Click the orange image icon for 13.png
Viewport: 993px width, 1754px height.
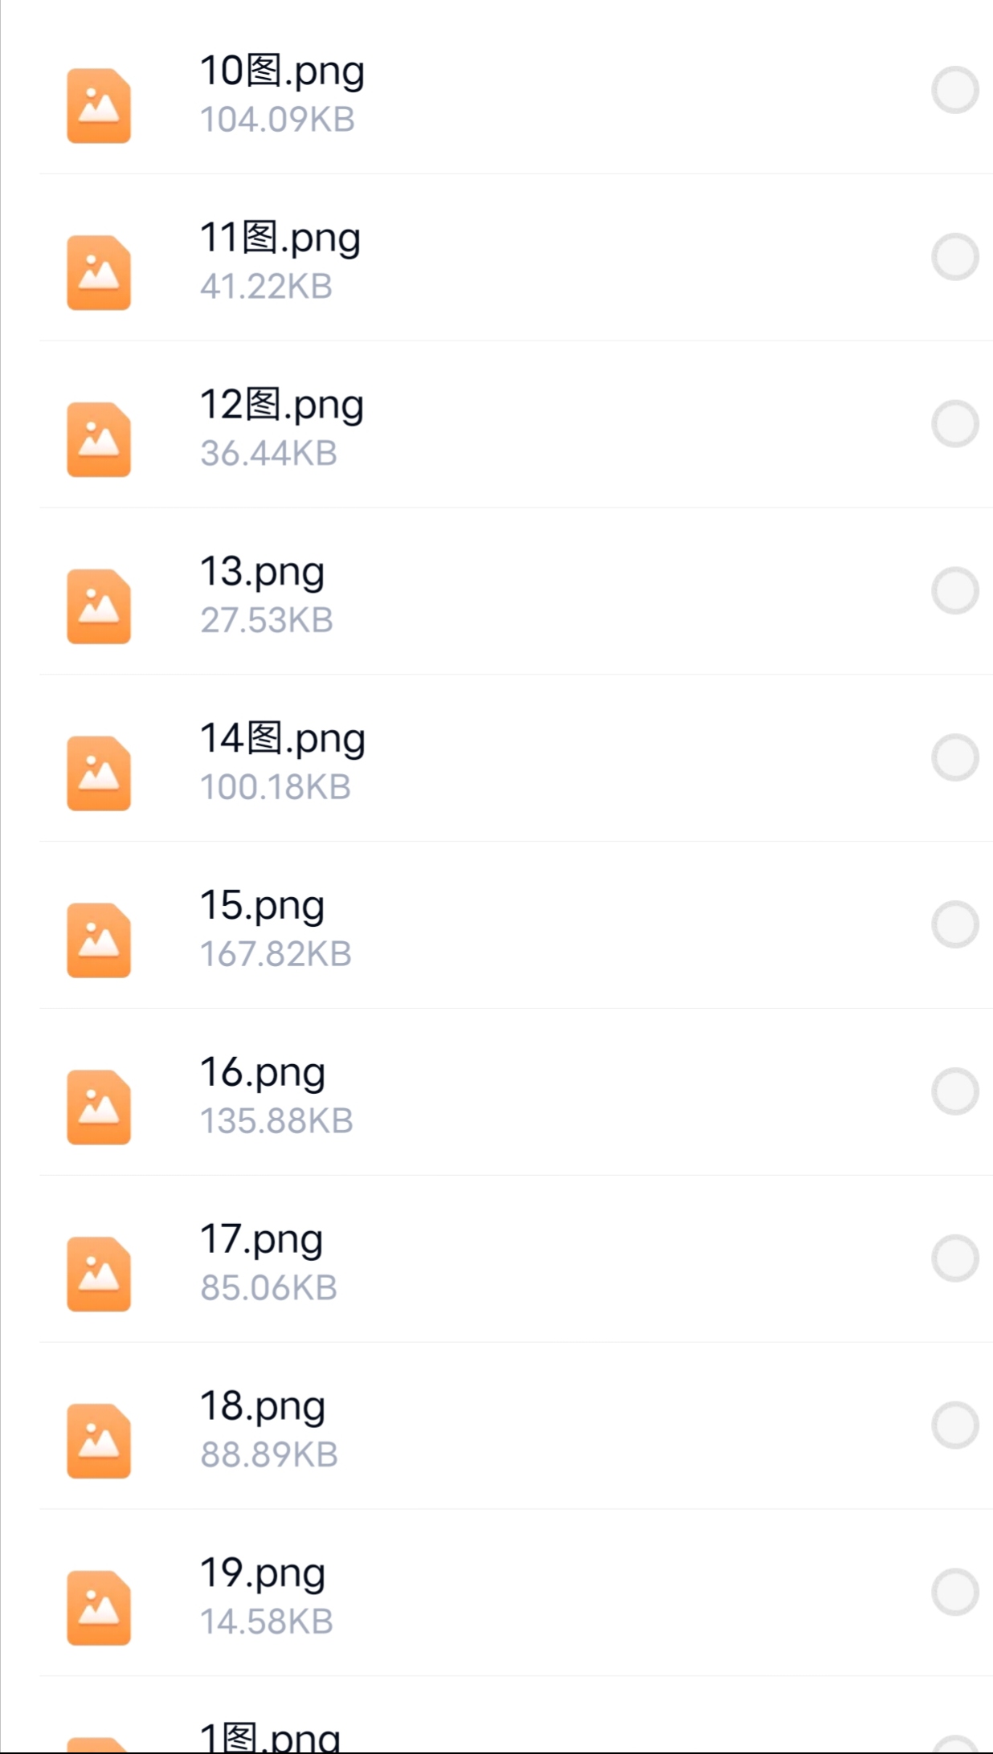tap(99, 607)
